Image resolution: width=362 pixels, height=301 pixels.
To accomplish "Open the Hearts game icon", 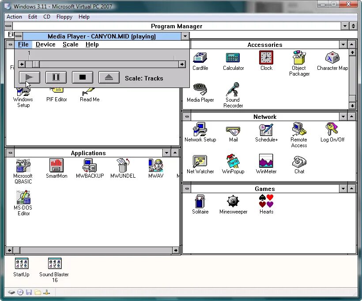I will (266, 201).
